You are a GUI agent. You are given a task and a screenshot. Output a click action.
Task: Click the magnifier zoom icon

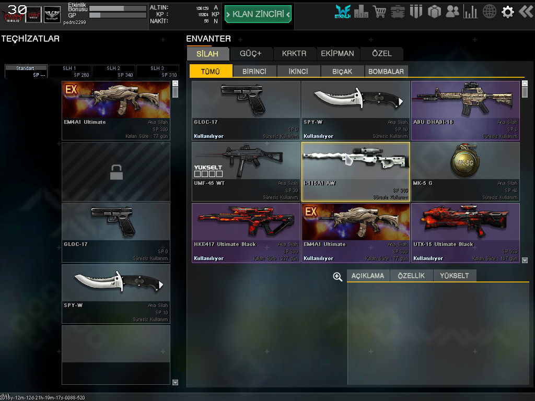pyautogui.click(x=338, y=277)
